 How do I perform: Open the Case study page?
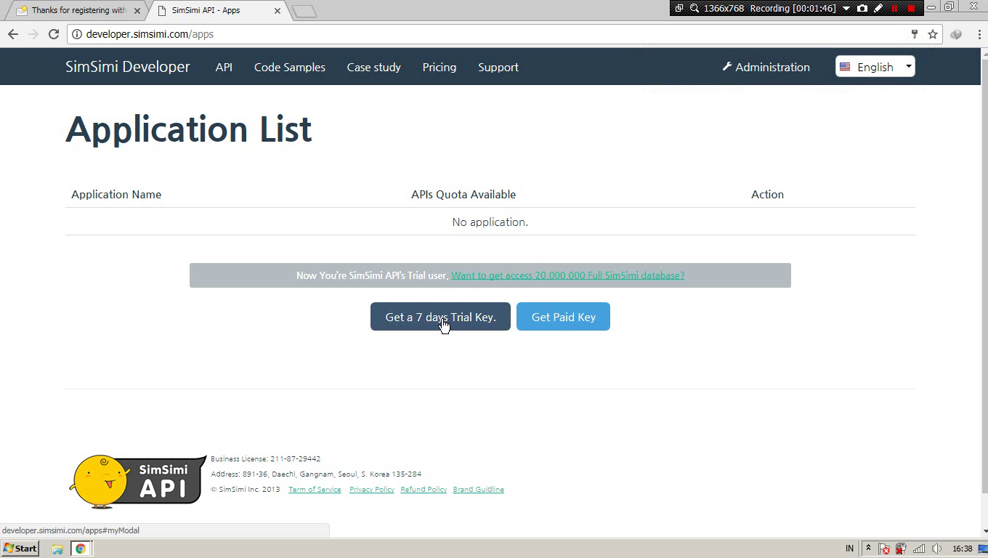tap(373, 67)
